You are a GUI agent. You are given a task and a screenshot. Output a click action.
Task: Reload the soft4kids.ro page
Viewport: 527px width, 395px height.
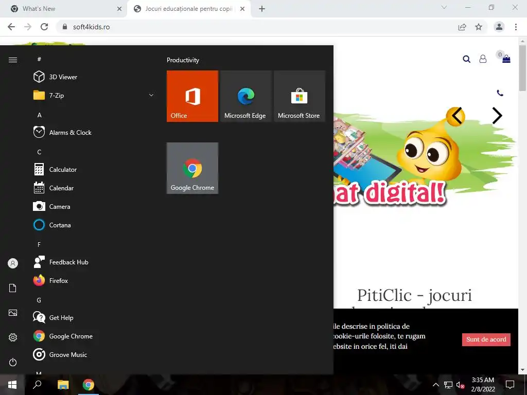click(44, 27)
